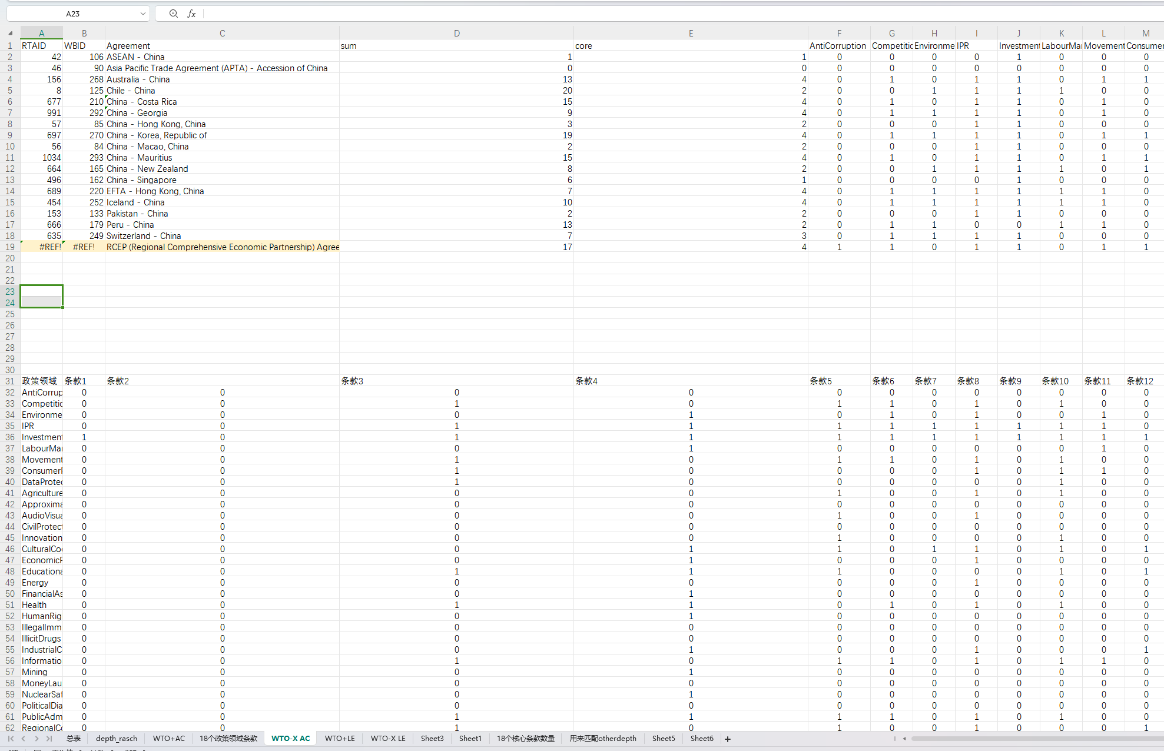The height and width of the screenshot is (751, 1164).
Task: Select row 19 header
Action: 10,247
